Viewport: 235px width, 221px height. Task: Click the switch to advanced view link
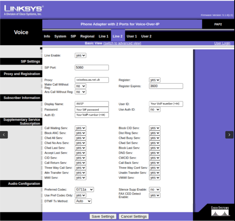pyautogui.click(x=122, y=43)
